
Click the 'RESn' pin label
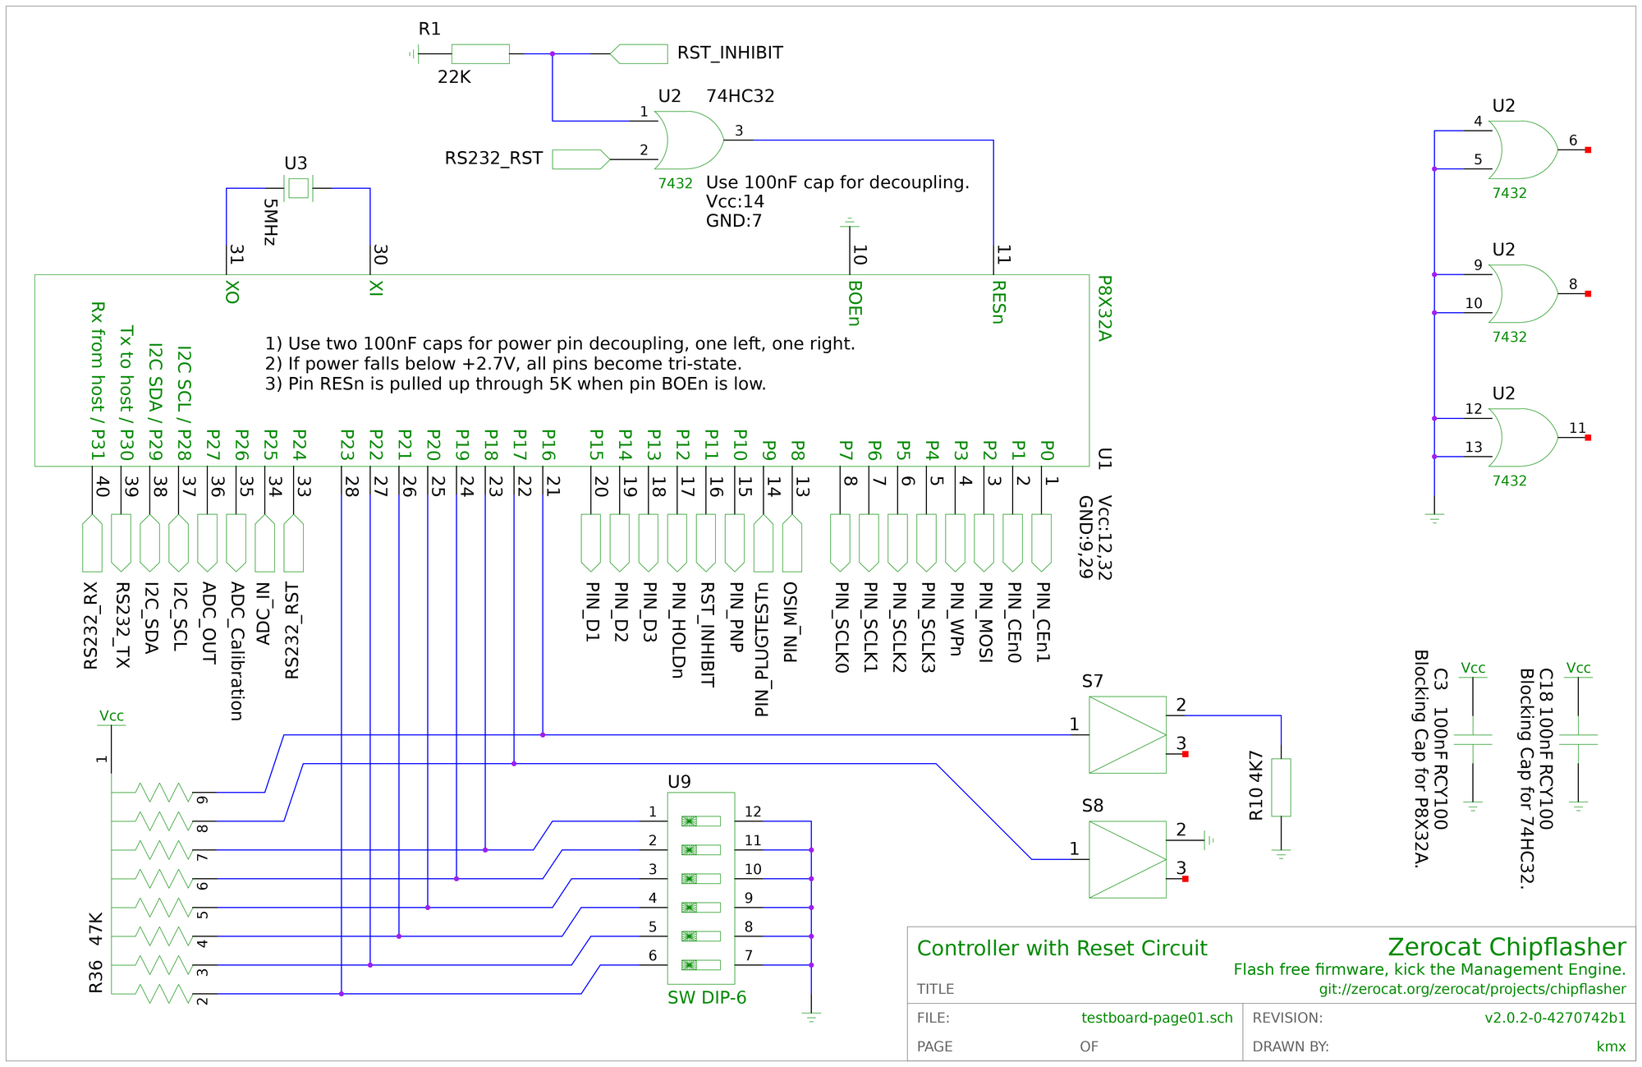pyautogui.click(x=998, y=303)
